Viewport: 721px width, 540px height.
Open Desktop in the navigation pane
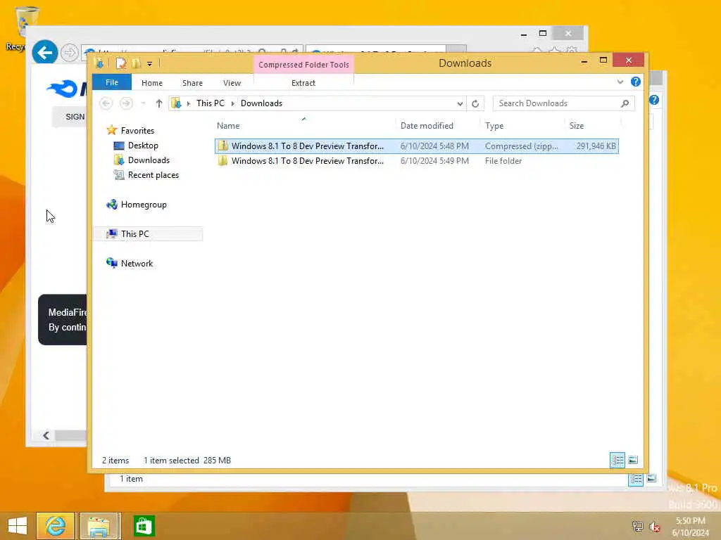143,146
